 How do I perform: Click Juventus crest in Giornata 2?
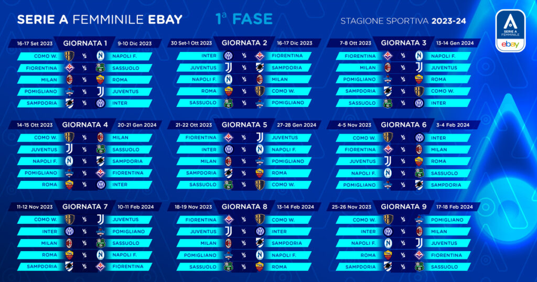(x=228, y=68)
